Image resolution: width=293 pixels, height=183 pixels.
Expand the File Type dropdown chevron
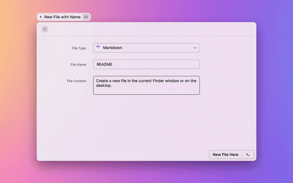pos(195,48)
